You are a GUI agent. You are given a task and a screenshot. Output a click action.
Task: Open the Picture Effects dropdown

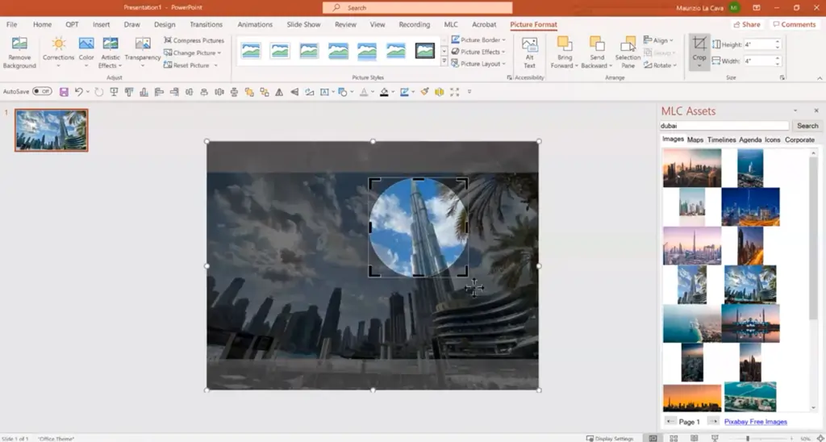pos(479,52)
